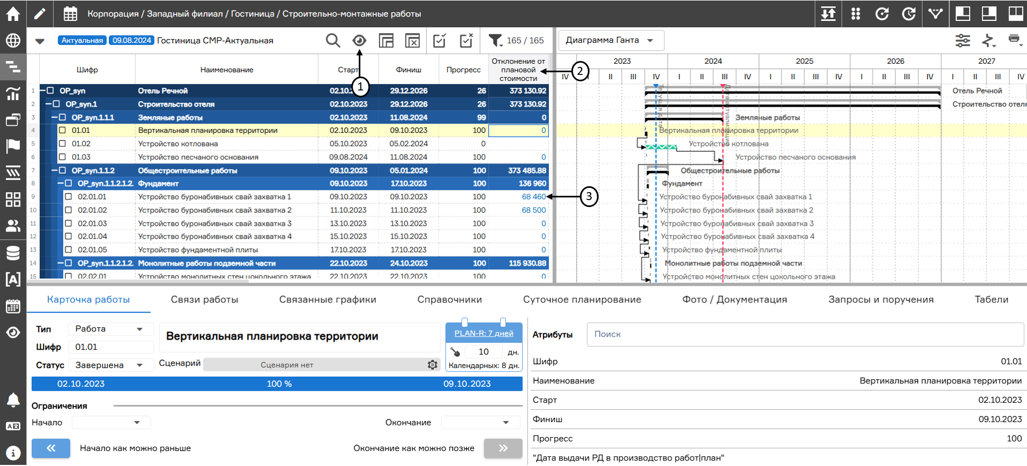Switch to Карточка работы tab
Screen dimensions: 1027x466
(88, 300)
